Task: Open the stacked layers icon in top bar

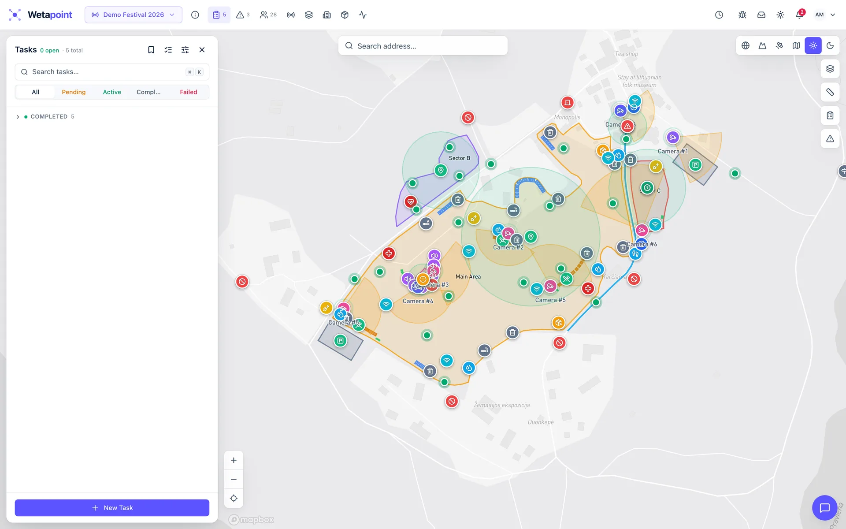Action: (309, 15)
